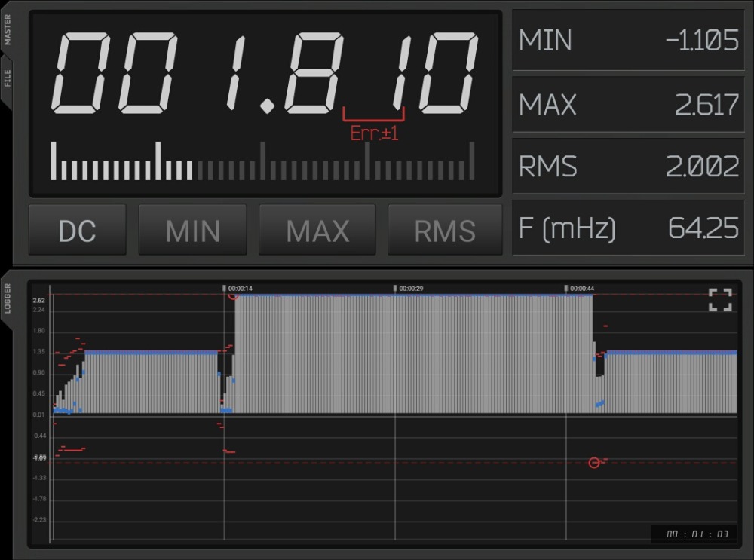The height and width of the screenshot is (560, 754).
Task: Enable the MIN mode button
Action: tap(192, 231)
